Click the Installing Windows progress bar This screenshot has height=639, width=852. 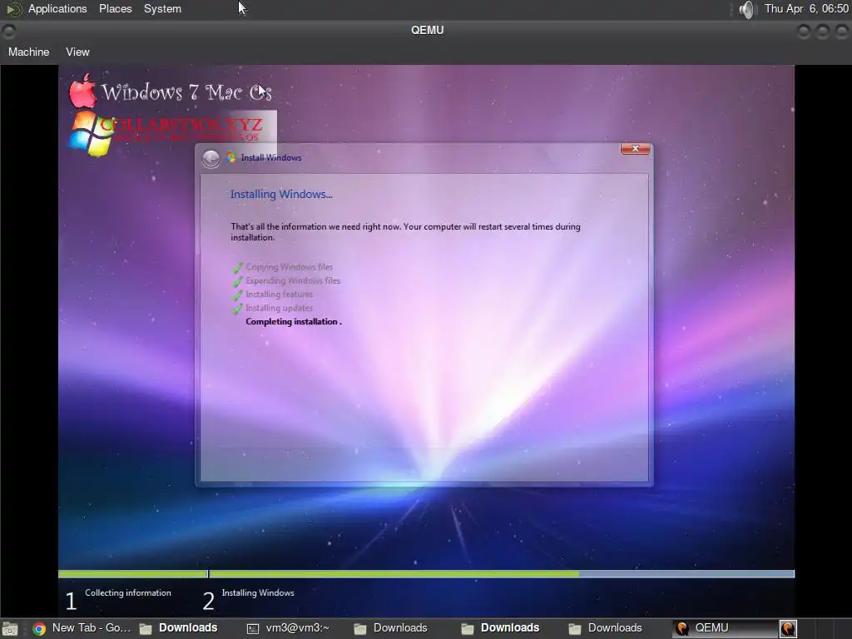pyautogui.click(x=502, y=574)
